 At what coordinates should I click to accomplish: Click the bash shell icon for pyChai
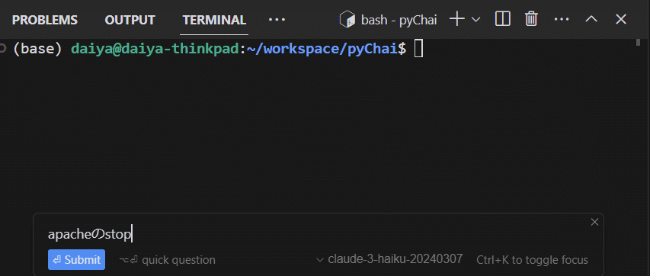(347, 20)
